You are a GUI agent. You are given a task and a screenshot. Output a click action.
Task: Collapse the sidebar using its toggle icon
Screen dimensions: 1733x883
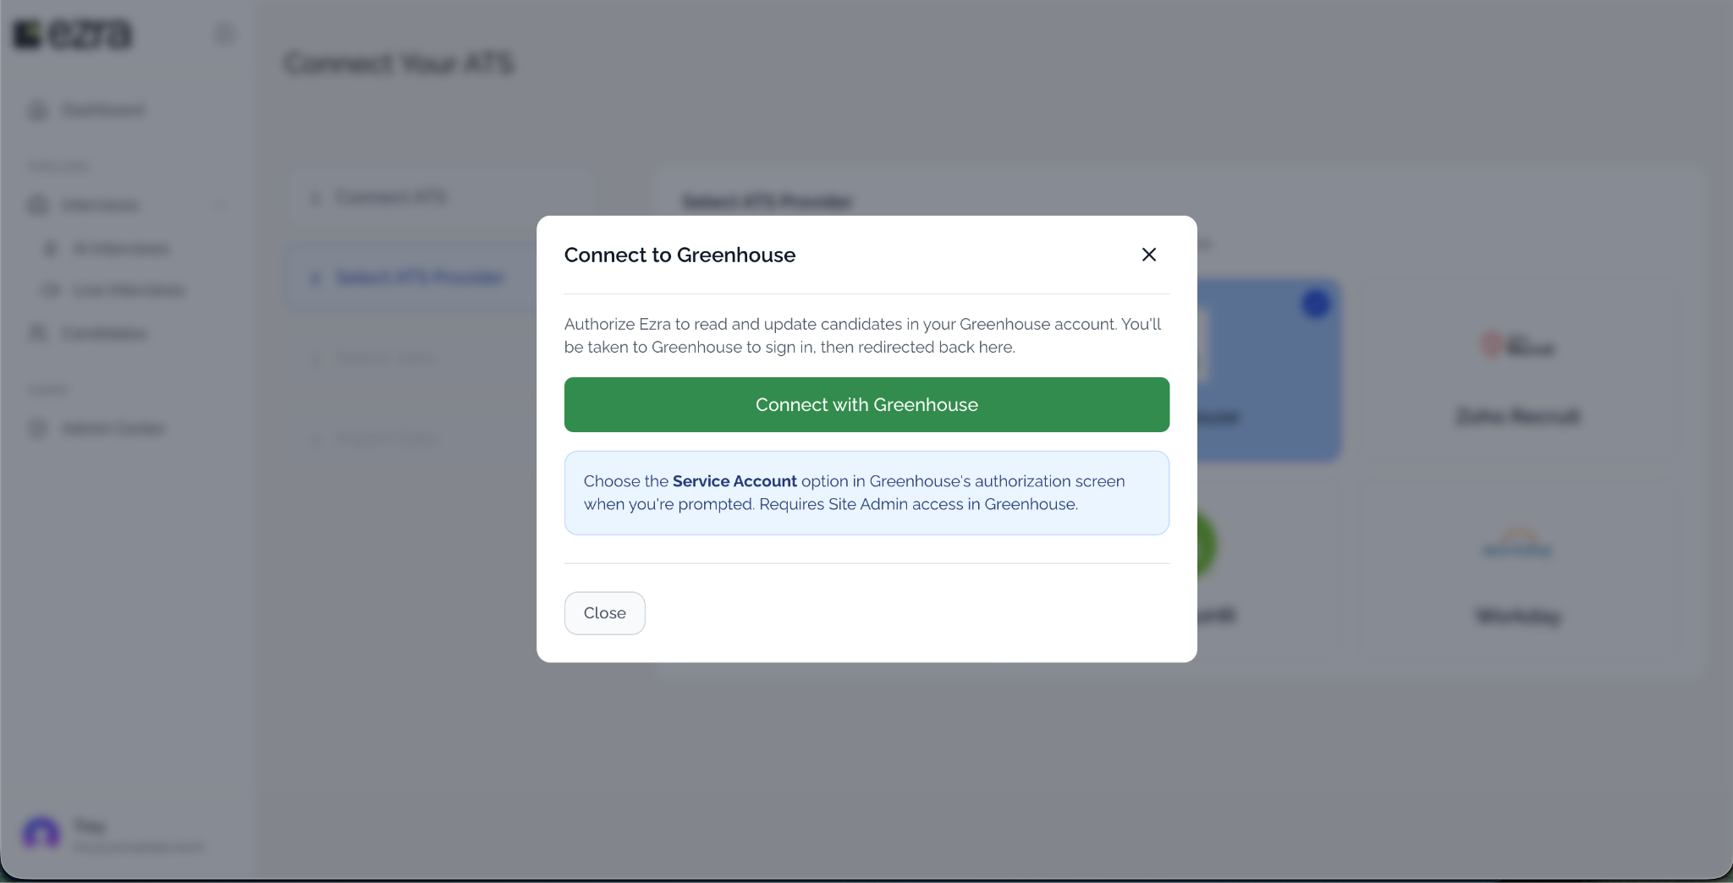pos(224,34)
